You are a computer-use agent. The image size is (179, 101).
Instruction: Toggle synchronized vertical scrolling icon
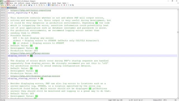39,5
